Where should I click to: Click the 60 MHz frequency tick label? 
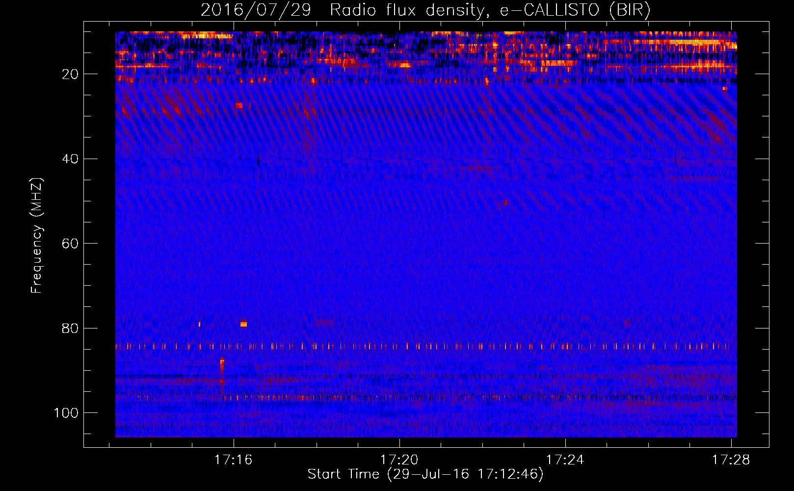click(71, 244)
